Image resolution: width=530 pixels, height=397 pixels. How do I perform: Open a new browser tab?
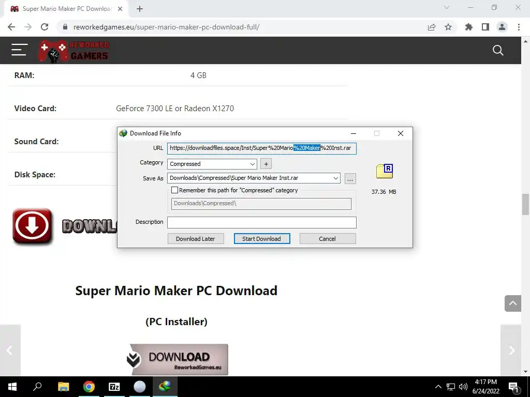[x=140, y=9]
